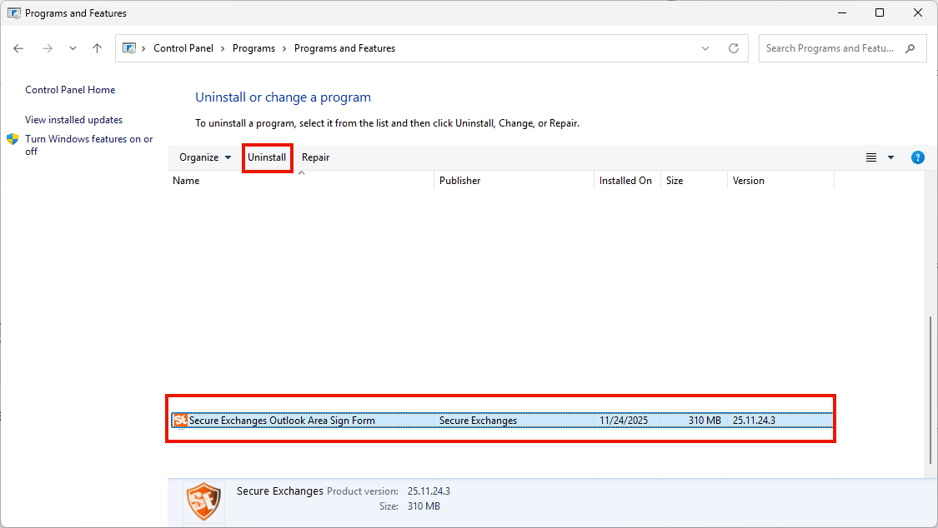The image size is (938, 528).
Task: Click the vertical scrollbar of the program list
Action: pos(930,390)
